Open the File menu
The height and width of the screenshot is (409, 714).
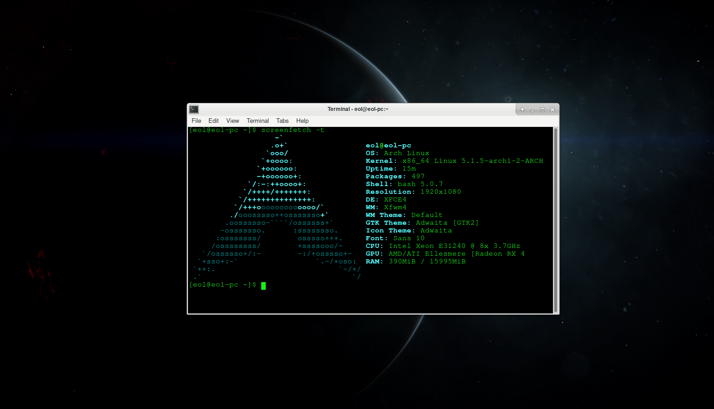(x=196, y=121)
